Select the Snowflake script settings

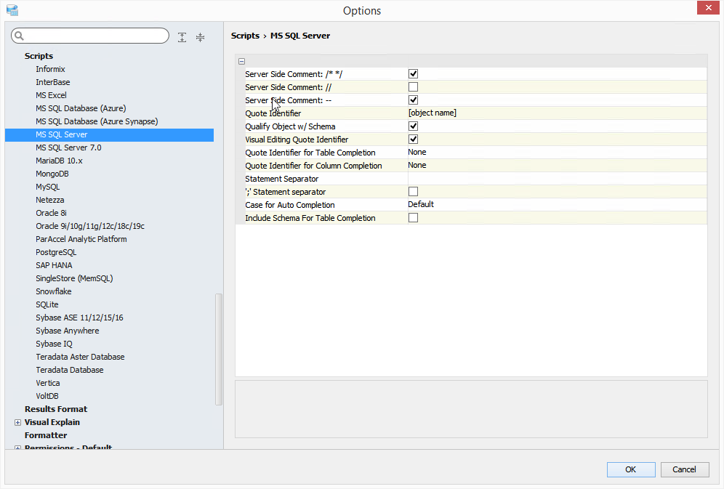pos(54,291)
